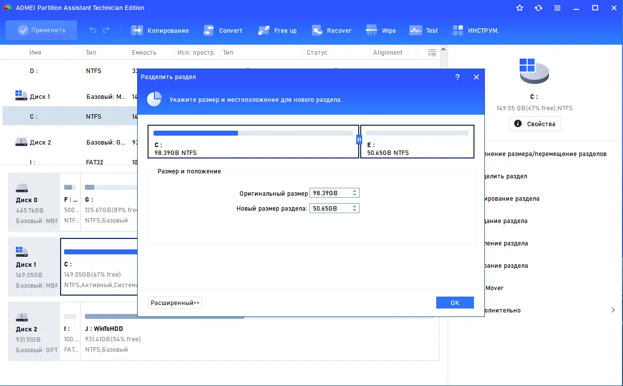Image resolution: width=623 pixels, height=386 pixels.
Task: Click the vertical scrollbar of partition list
Action: point(444,104)
